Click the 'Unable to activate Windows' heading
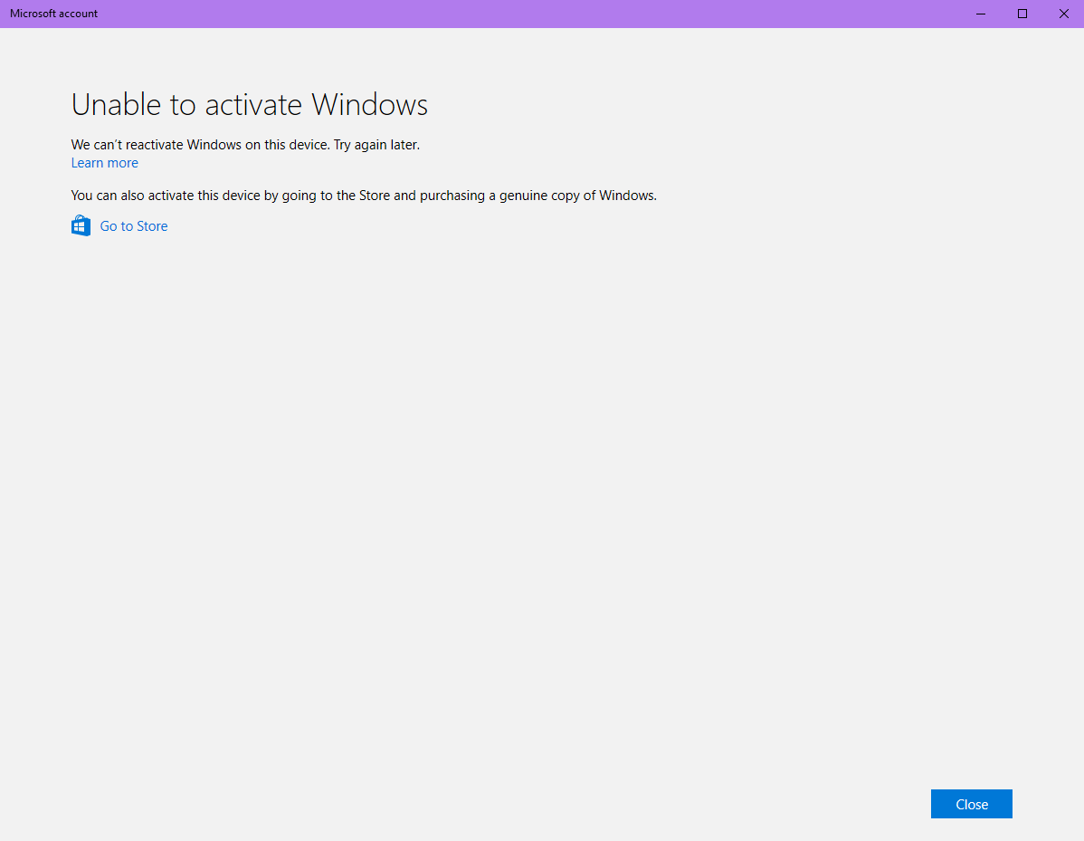The width and height of the screenshot is (1084, 841). pos(250,104)
